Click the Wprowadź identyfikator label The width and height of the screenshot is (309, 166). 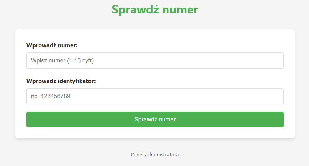[61, 81]
